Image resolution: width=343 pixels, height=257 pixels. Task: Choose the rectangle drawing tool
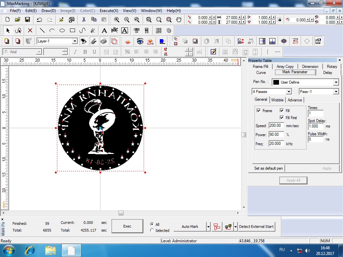(x=72, y=30)
